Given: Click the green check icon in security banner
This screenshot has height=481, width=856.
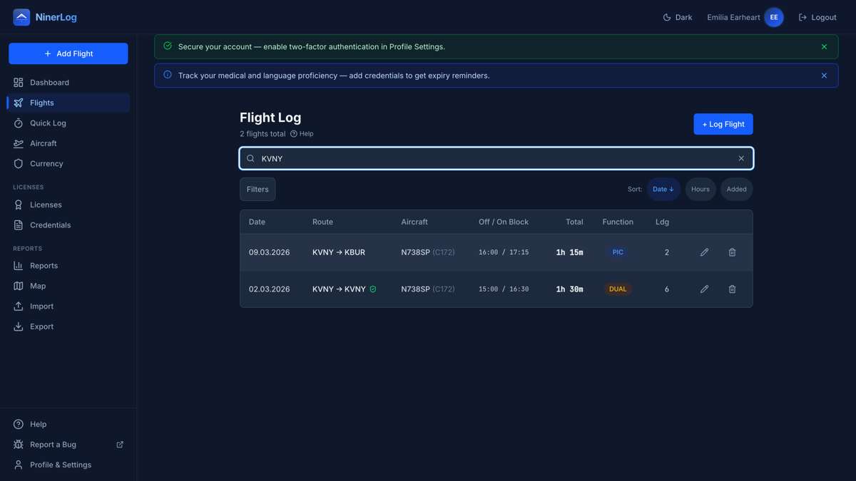Looking at the screenshot, I should tap(168, 46).
